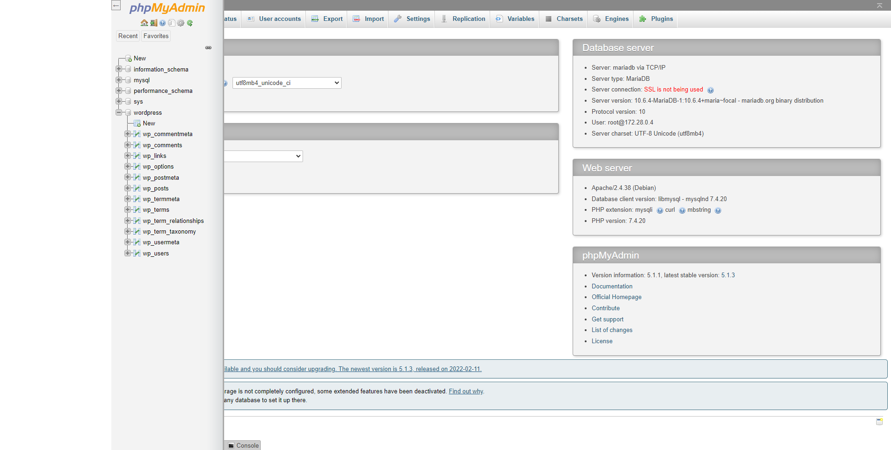Open the Documentation link
Image resolution: width=891 pixels, height=450 pixels.
(612, 287)
